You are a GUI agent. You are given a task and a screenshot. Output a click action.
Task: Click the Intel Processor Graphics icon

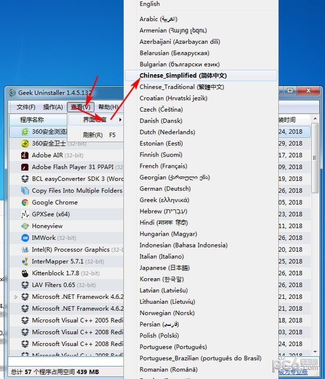25,250
